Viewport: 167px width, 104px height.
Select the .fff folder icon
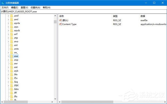coord(11,93)
